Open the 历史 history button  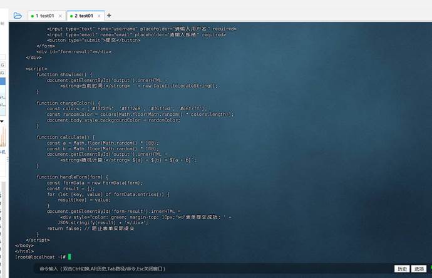(x=402, y=269)
